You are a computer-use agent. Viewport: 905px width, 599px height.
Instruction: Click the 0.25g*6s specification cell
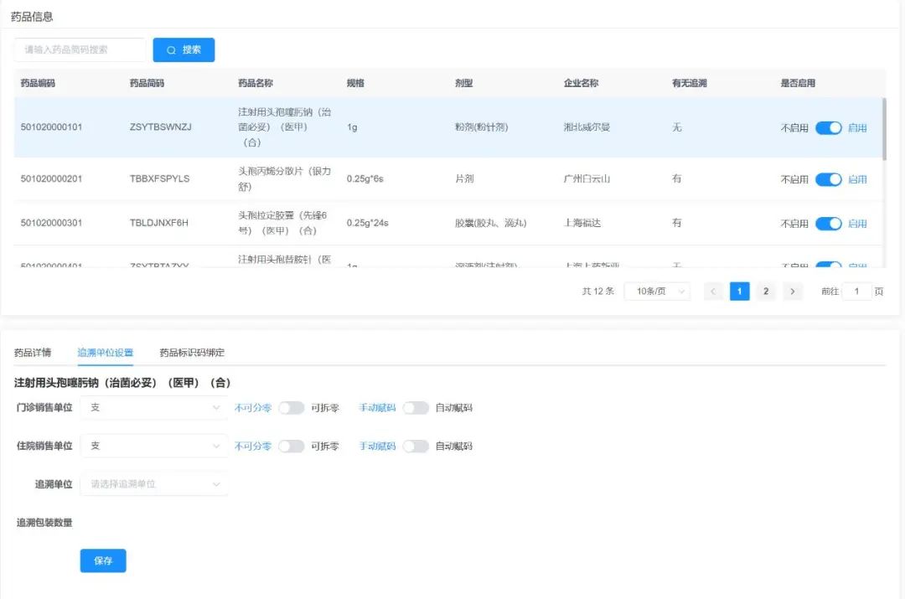point(365,179)
